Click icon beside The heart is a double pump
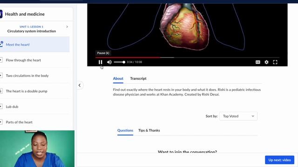The height and width of the screenshot is (167, 298). click(x=1, y=91)
